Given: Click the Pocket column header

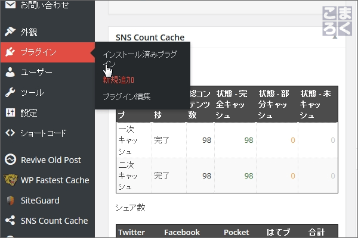Looking at the screenshot, I should 236,232.
